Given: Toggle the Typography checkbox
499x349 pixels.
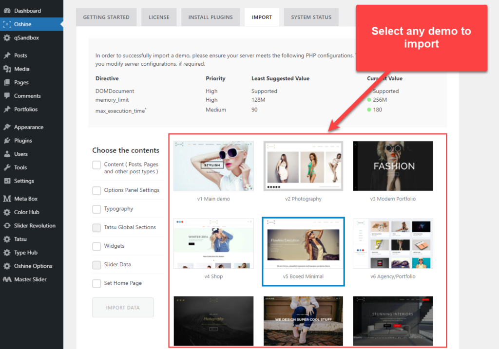Looking at the screenshot, I should [96, 209].
